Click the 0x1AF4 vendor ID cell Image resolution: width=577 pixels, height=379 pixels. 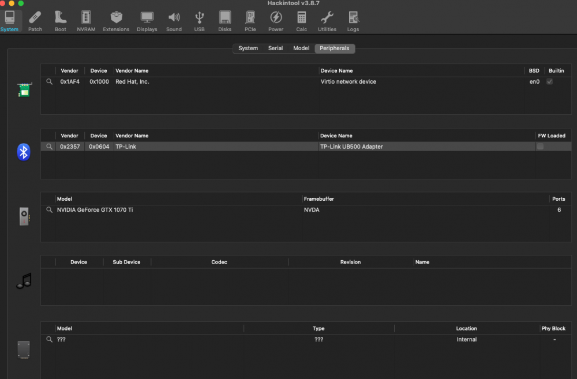click(x=70, y=82)
